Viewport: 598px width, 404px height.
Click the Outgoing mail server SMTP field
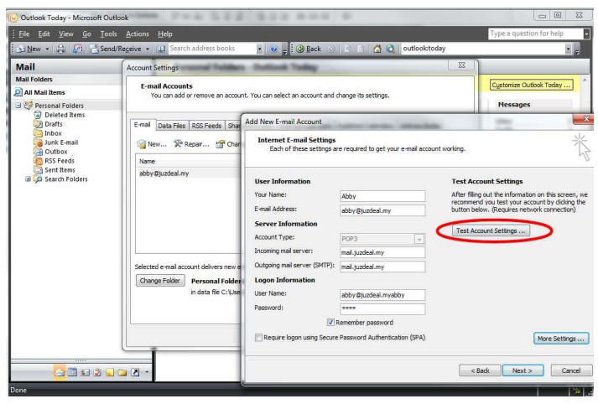pyautogui.click(x=382, y=267)
